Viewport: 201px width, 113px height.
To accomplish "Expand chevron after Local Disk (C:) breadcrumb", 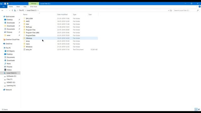I will tap(38, 10).
